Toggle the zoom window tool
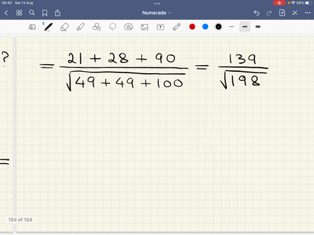 (32, 27)
